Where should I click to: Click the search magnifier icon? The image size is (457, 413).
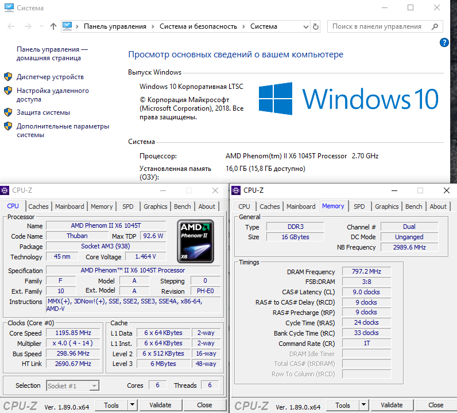tap(435, 26)
